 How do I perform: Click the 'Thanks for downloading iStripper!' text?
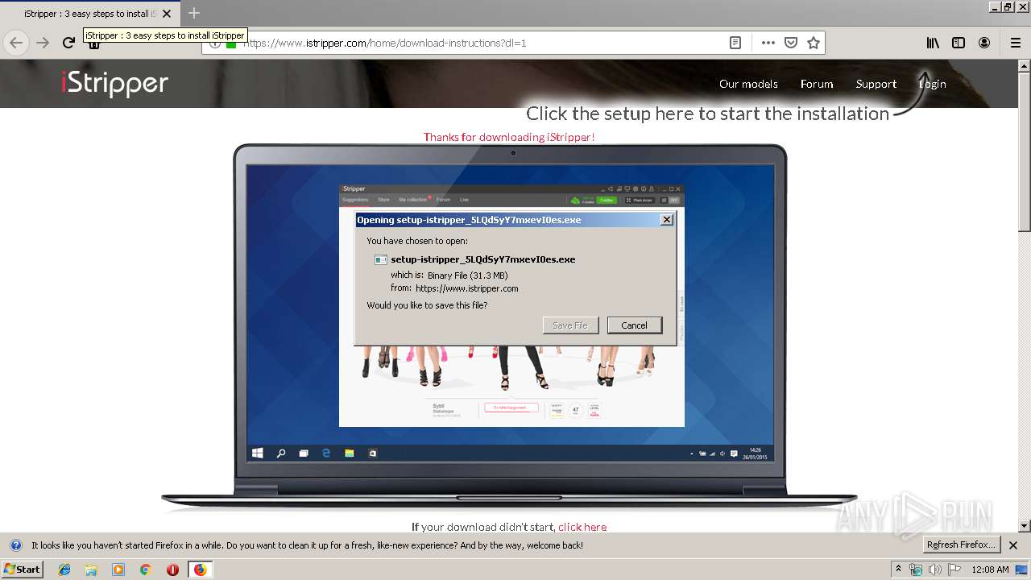509,137
